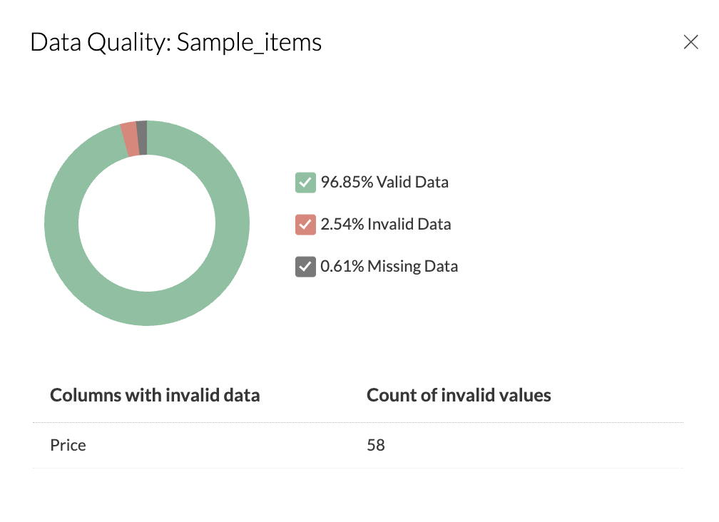
Task: Click the 96.85% legend value
Action: (347, 183)
